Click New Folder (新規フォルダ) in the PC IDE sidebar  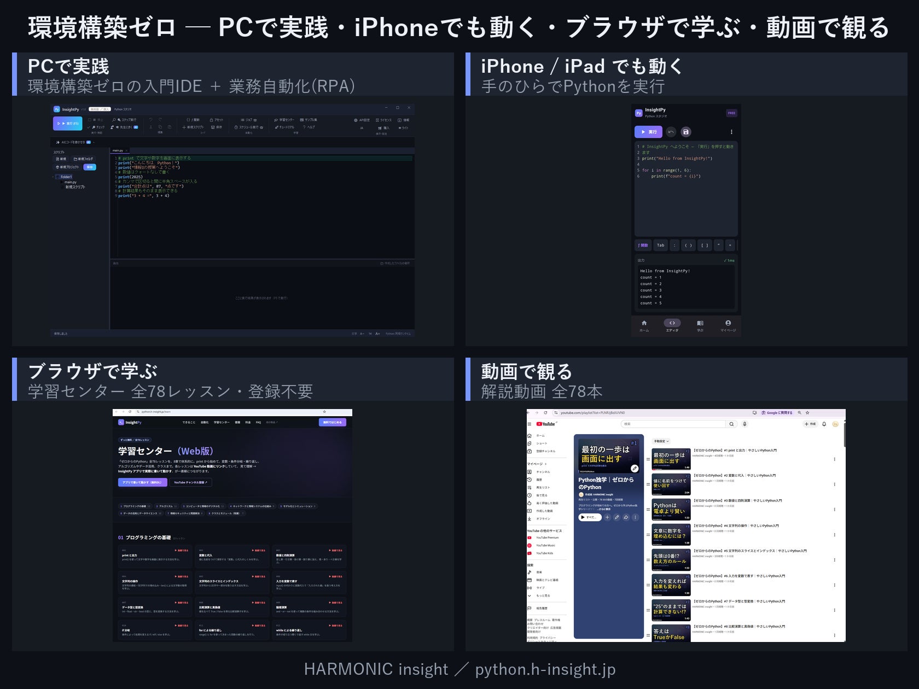click(83, 159)
